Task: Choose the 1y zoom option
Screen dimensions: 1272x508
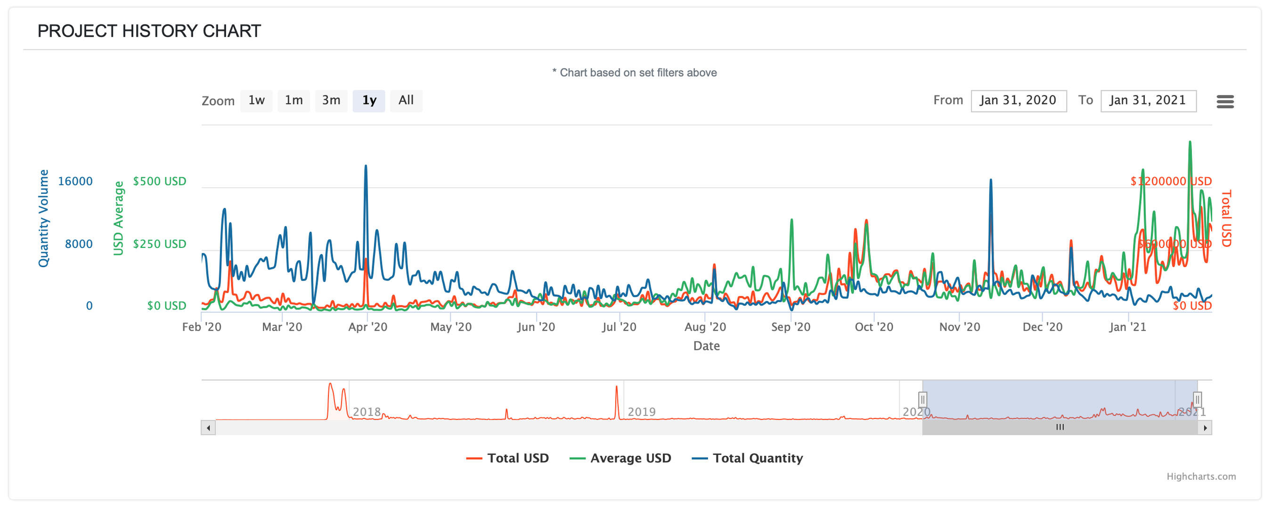Action: pos(369,101)
